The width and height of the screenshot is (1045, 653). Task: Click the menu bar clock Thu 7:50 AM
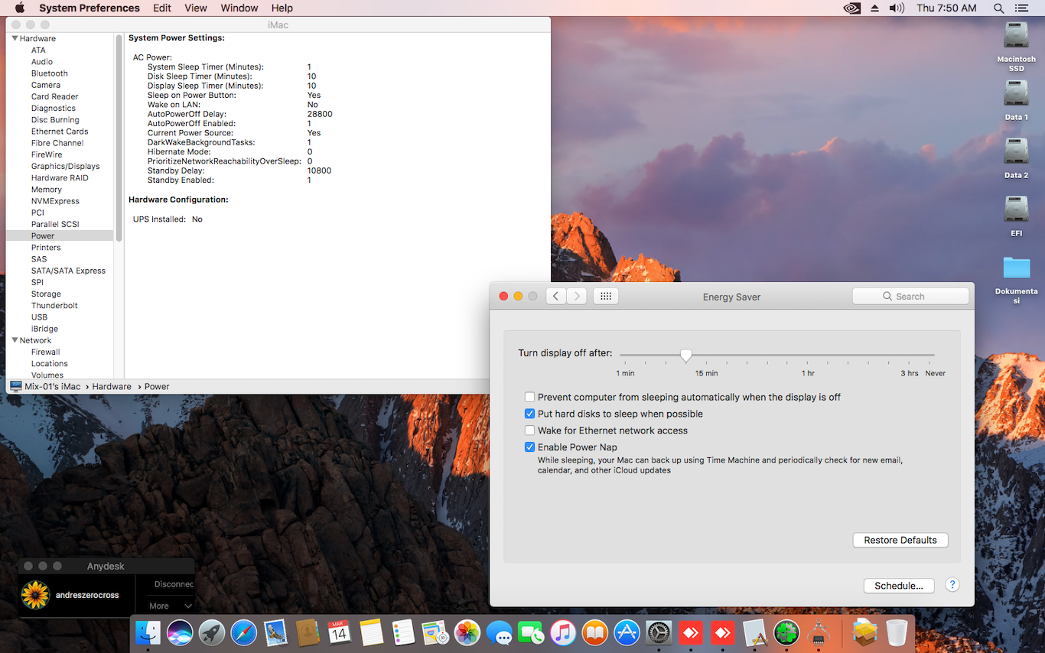coord(946,8)
